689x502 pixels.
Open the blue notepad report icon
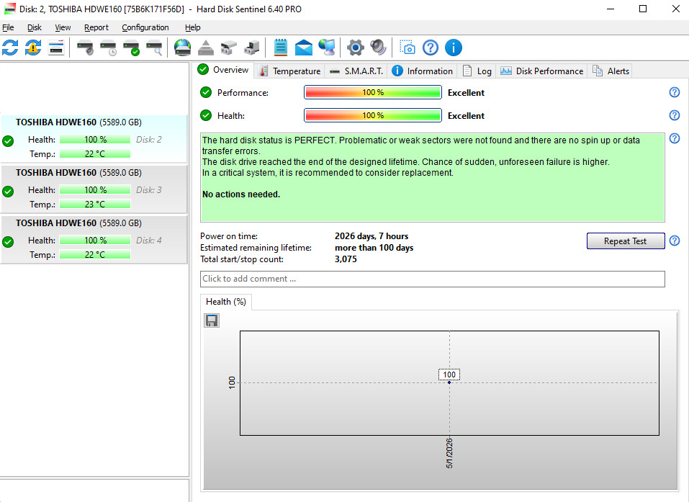point(280,48)
